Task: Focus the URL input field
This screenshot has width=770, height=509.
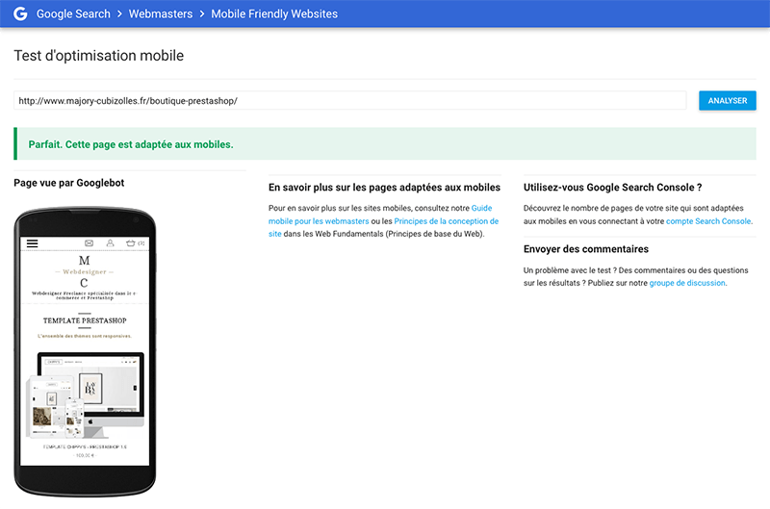Action: coord(349,100)
